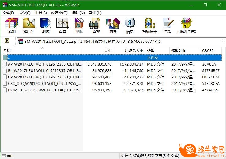Open the 选项(N) menu
Image resolution: width=226 pixels, height=159 pixels.
pos(78,13)
